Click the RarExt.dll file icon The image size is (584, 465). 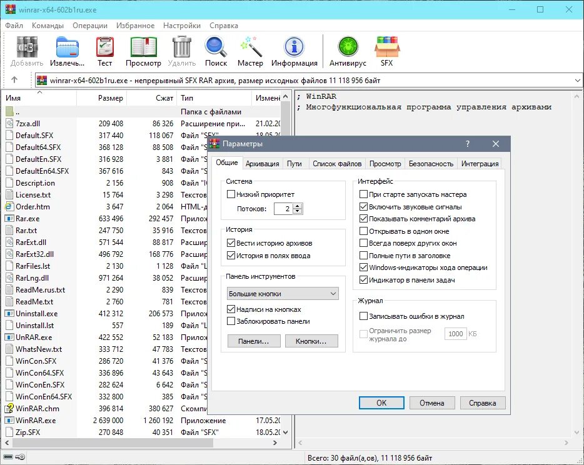(x=9, y=242)
